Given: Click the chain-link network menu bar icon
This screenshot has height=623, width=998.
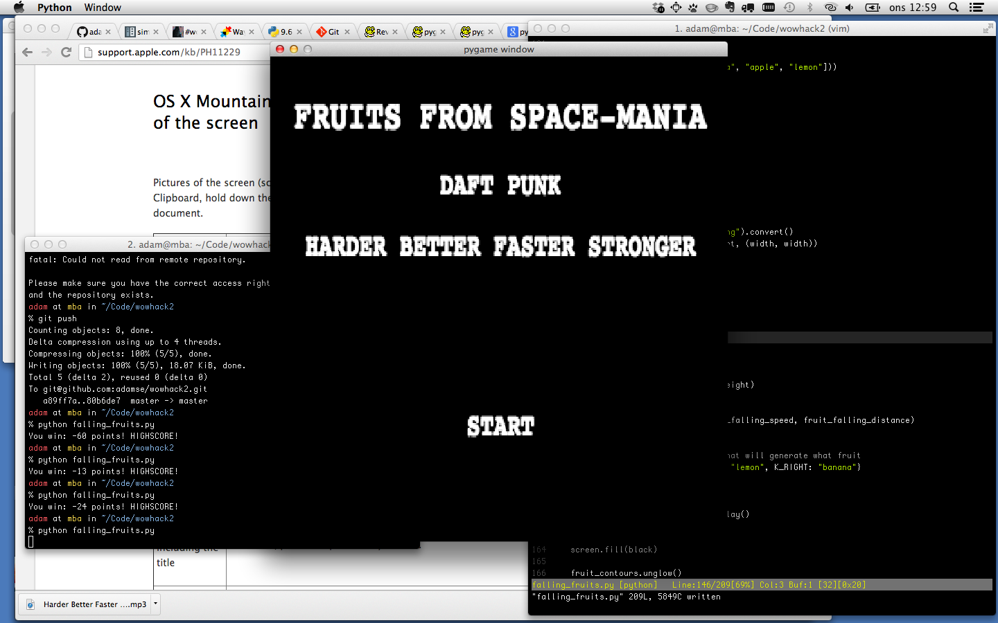Looking at the screenshot, I should point(830,8).
